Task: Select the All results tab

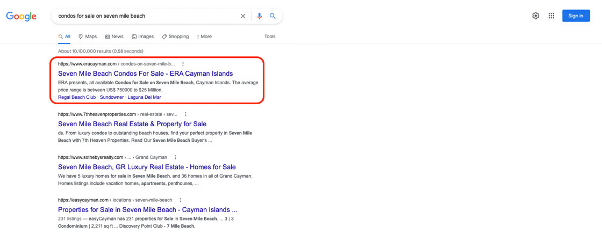Action: point(64,37)
